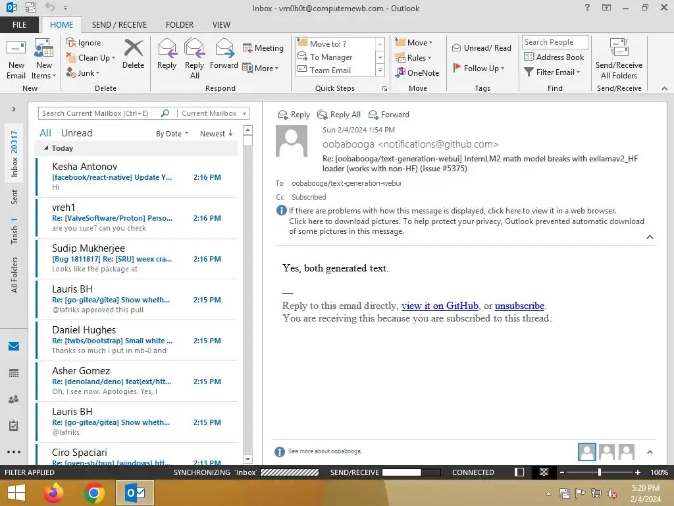Click the Search People field
Image resolution: width=674 pixels, height=506 pixels.
(554, 42)
